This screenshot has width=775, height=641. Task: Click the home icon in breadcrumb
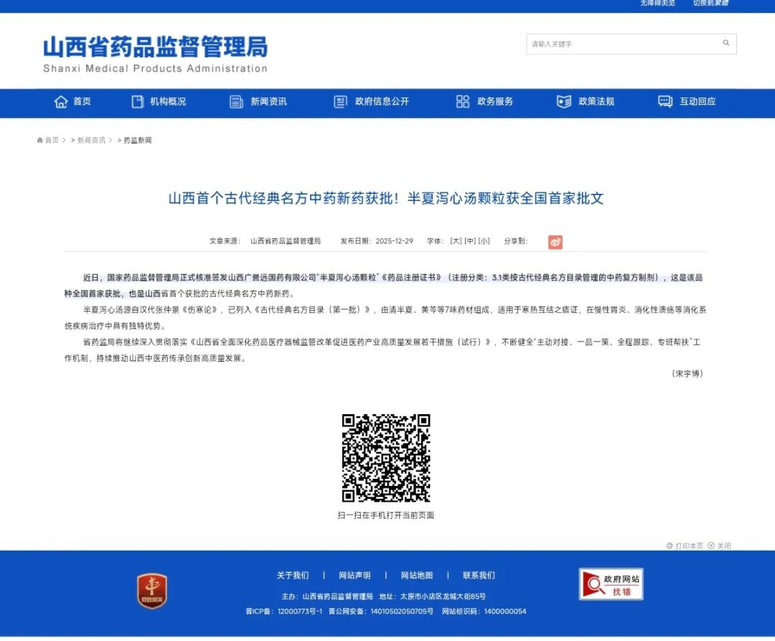point(41,141)
